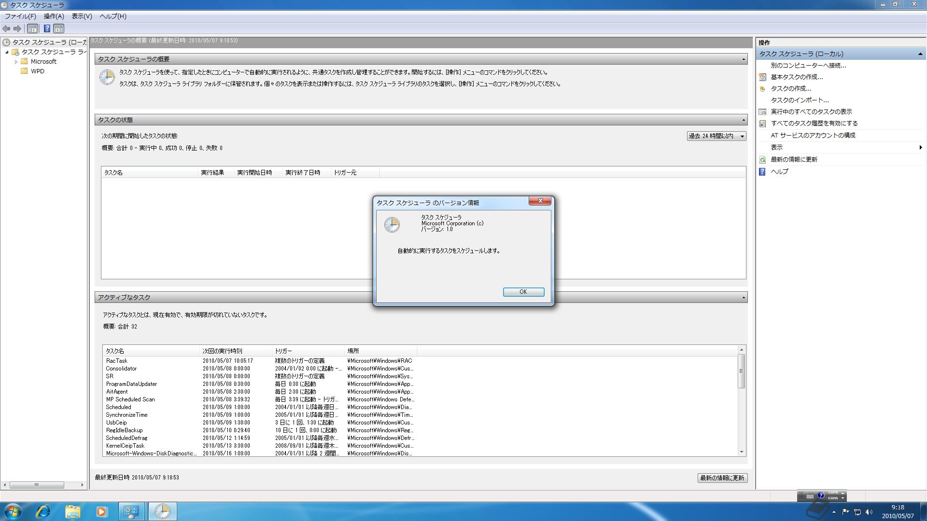Click the blue Help toolbar icon
927x521 pixels.
pos(47,28)
